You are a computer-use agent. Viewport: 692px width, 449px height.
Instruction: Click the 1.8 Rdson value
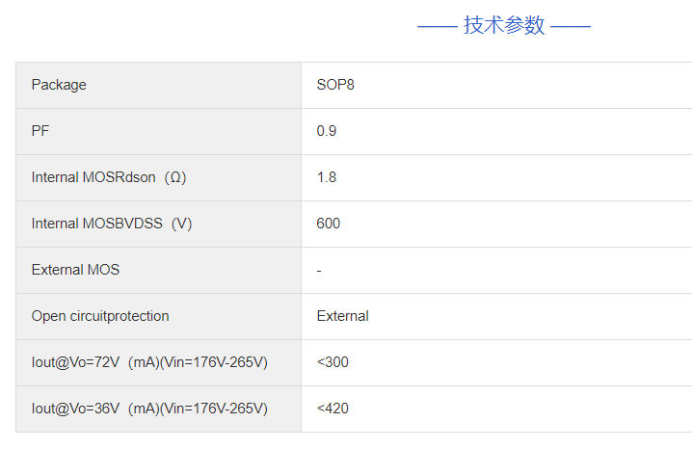(327, 177)
